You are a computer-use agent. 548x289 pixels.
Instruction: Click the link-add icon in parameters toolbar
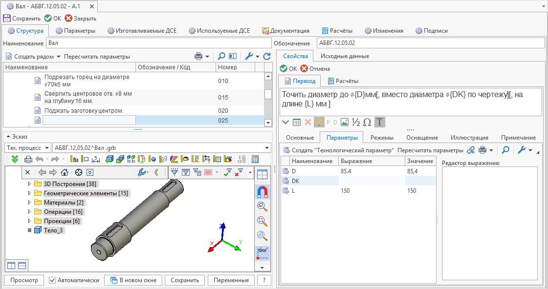[471, 150]
